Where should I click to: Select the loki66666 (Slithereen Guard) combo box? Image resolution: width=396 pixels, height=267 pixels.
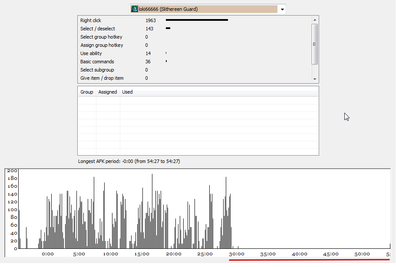(x=208, y=9)
